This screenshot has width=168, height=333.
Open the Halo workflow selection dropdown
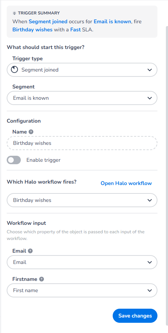click(x=82, y=200)
